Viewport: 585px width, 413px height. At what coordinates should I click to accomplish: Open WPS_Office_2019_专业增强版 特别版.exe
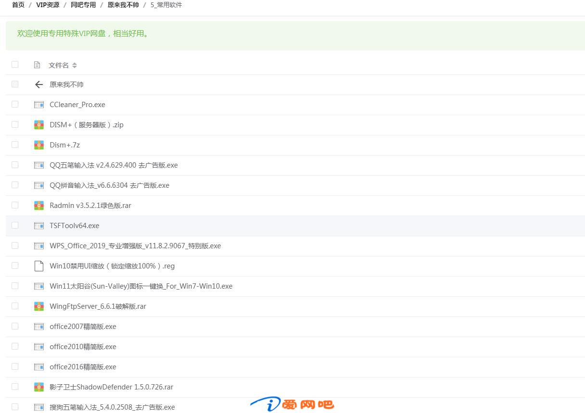pyautogui.click(x=135, y=246)
